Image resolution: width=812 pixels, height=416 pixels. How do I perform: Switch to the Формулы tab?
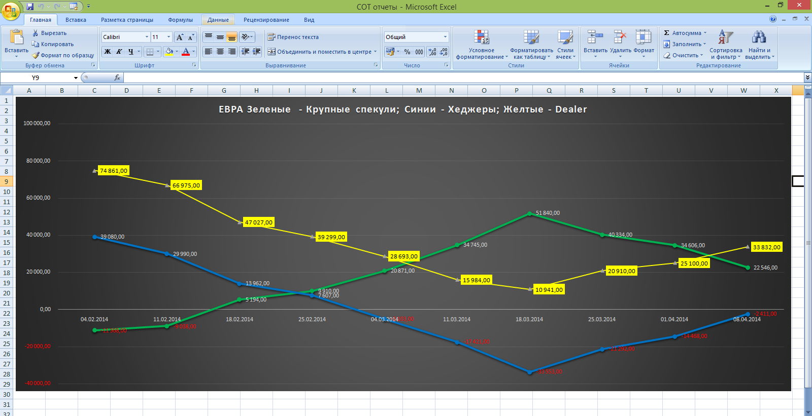pyautogui.click(x=180, y=20)
